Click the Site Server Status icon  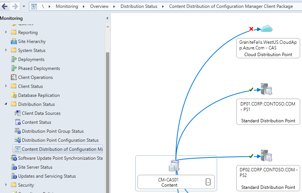pos(14,167)
